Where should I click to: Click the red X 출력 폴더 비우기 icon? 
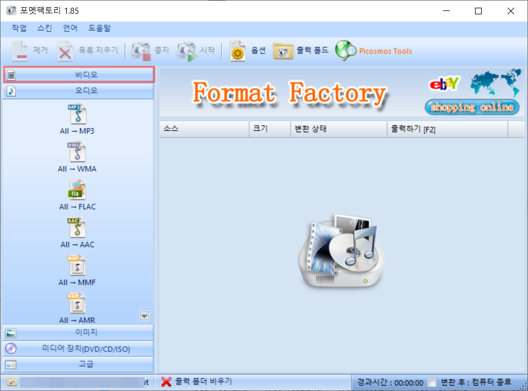click(166, 382)
